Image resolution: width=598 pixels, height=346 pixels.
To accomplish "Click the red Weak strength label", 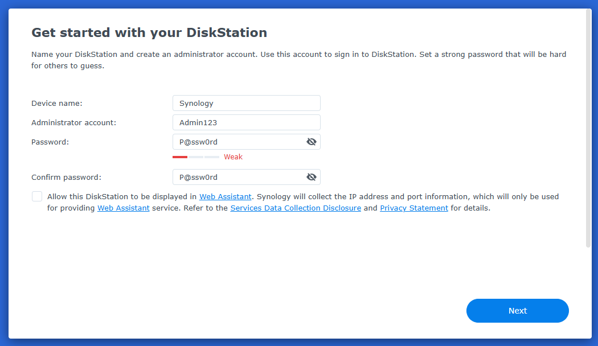I will pyautogui.click(x=233, y=157).
